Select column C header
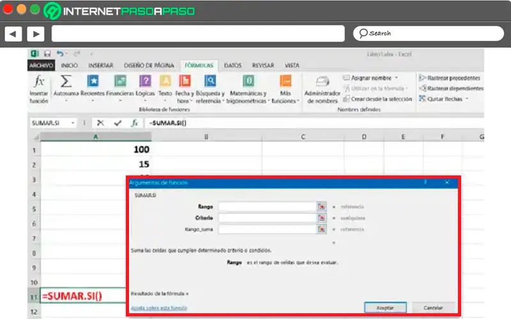Viewport: 511px width, 319px height. click(x=303, y=137)
